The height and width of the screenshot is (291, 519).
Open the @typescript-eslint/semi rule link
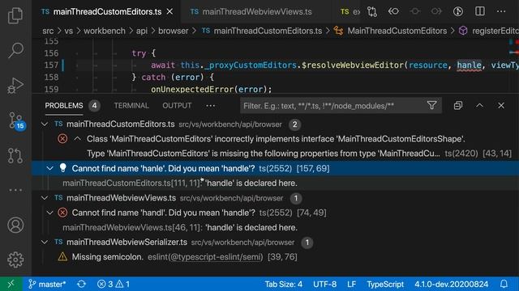(216, 257)
